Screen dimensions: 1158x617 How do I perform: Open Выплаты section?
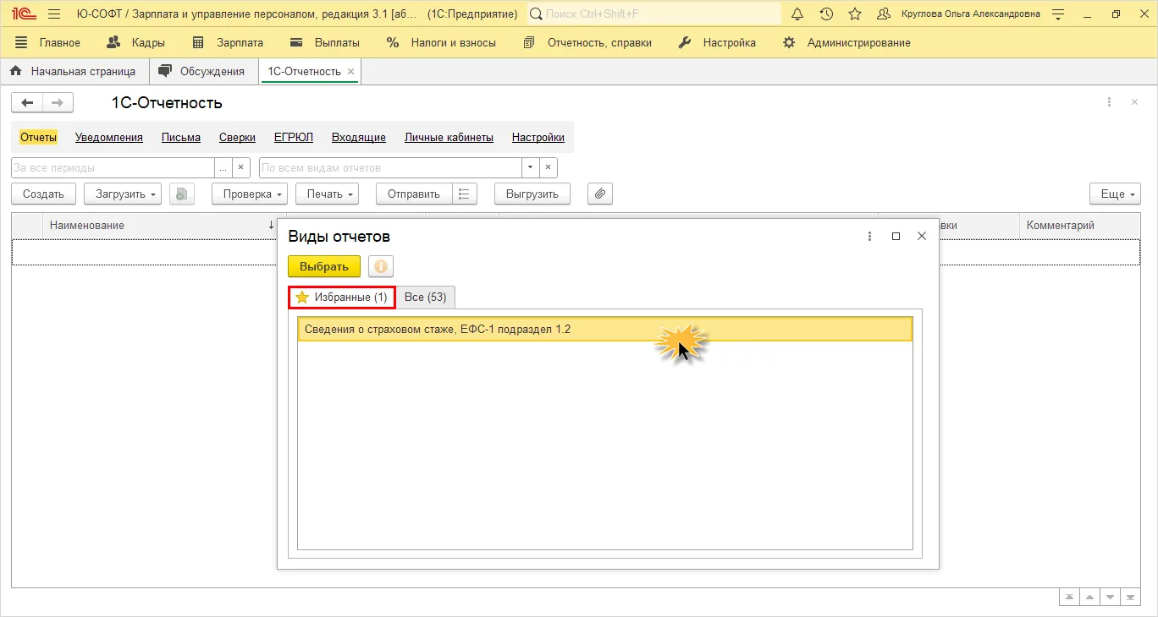coord(324,42)
